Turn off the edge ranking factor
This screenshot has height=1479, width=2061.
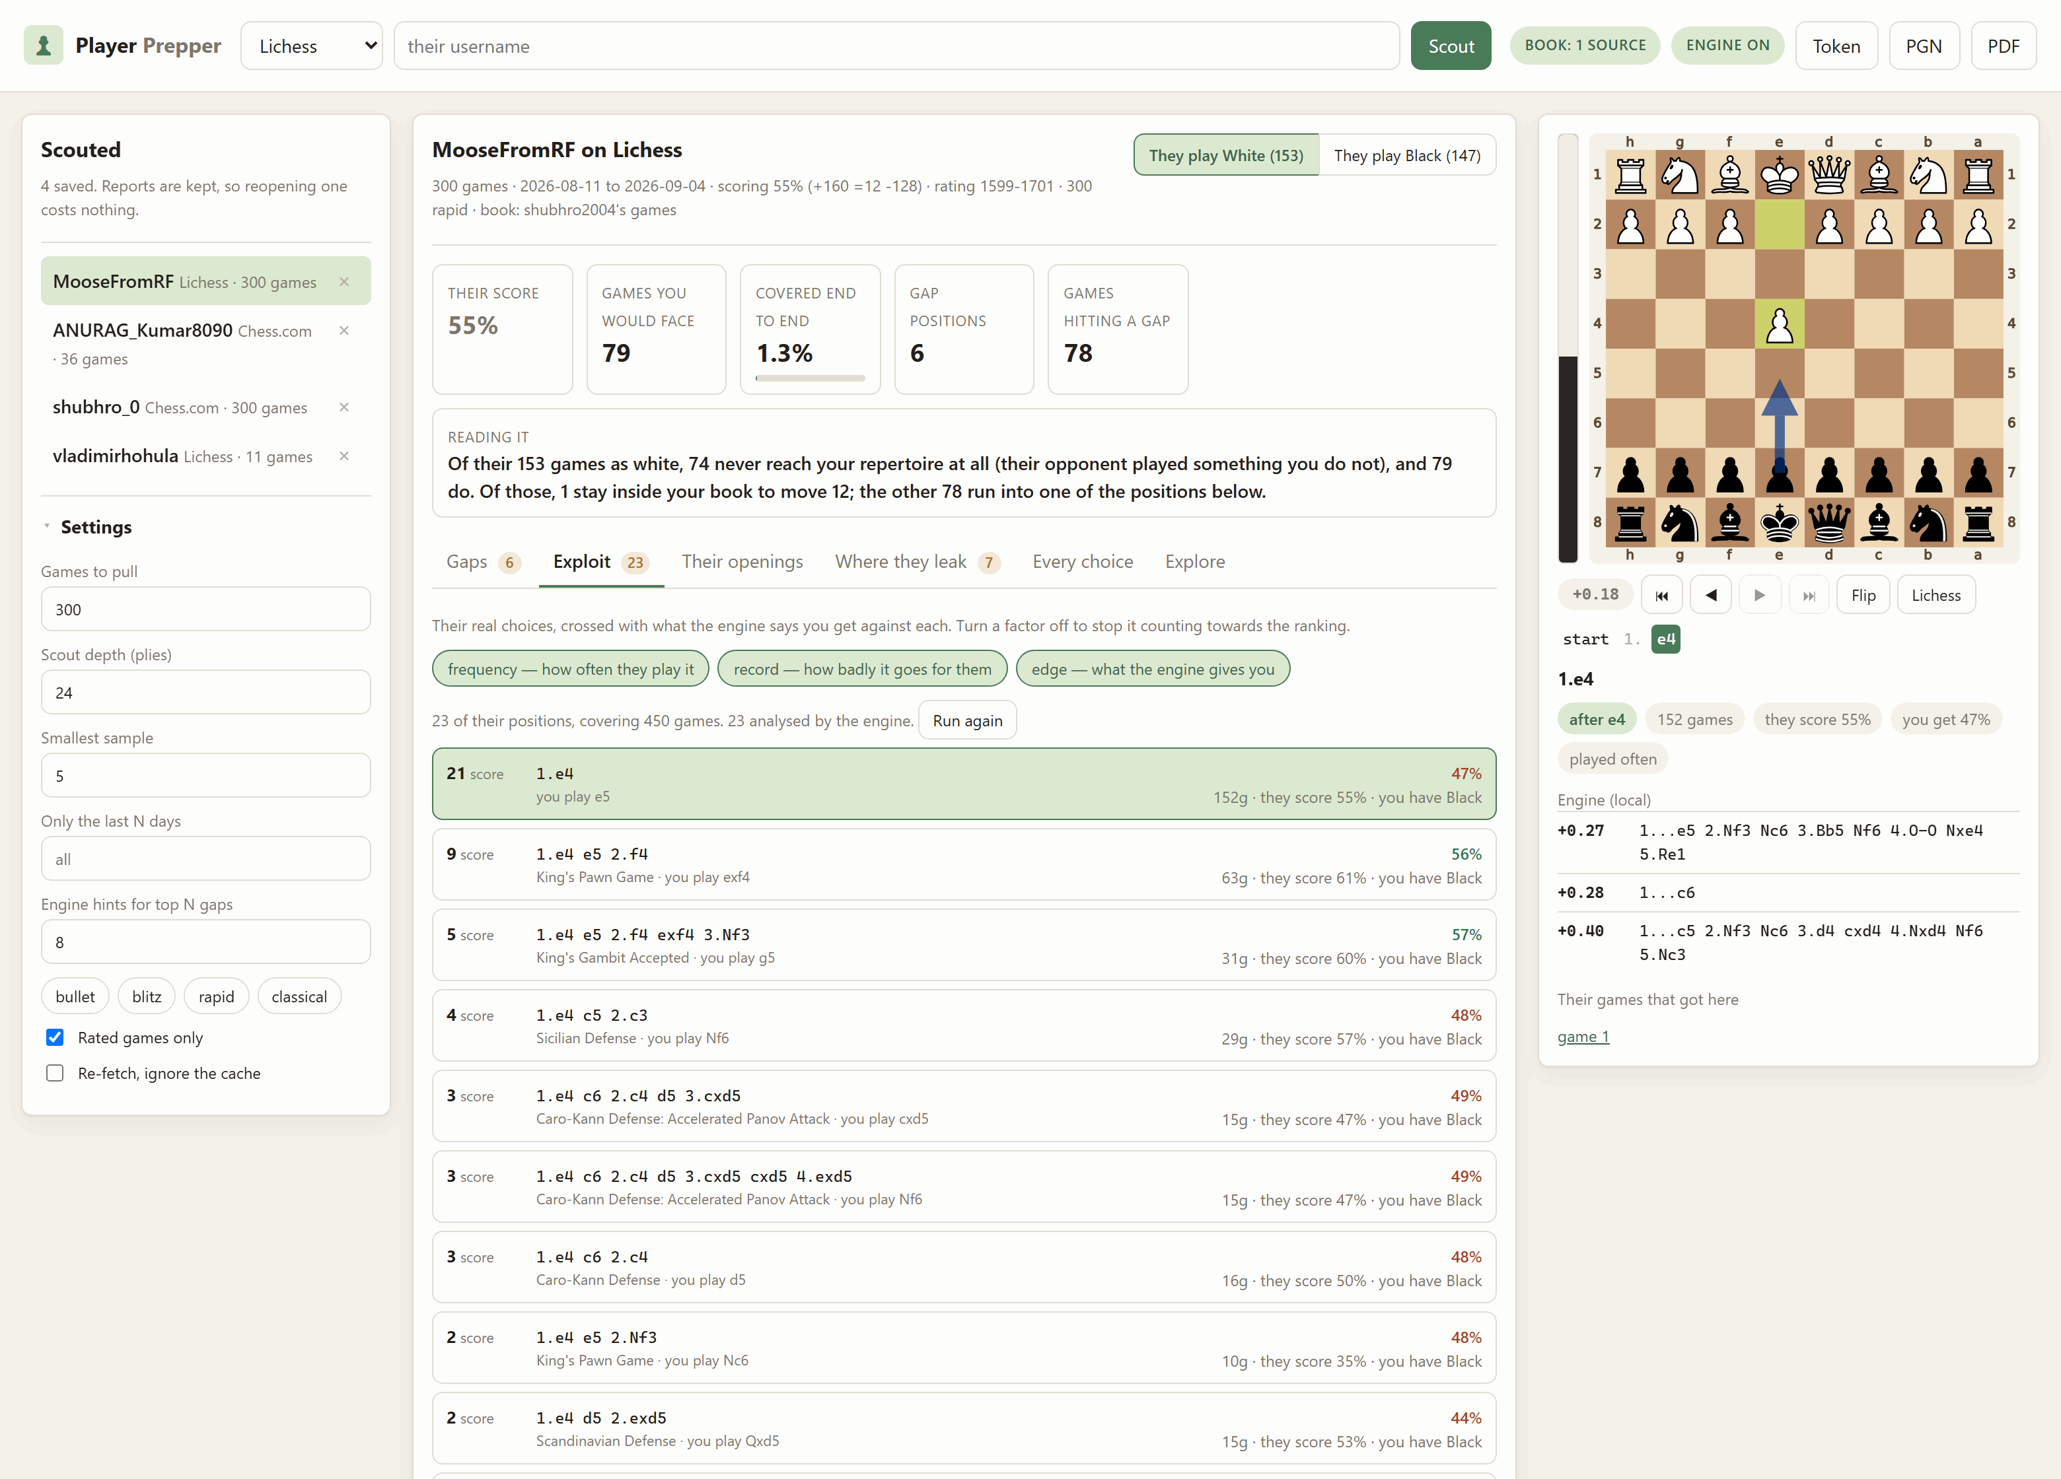point(1152,669)
